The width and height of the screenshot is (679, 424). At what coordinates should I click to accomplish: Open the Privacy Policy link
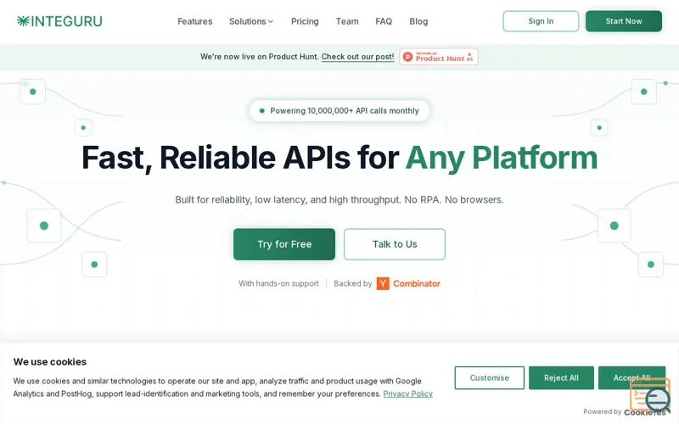pyautogui.click(x=408, y=393)
